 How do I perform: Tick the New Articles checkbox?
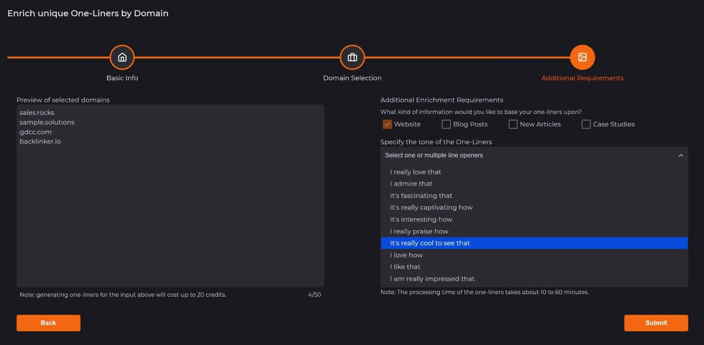tap(513, 124)
